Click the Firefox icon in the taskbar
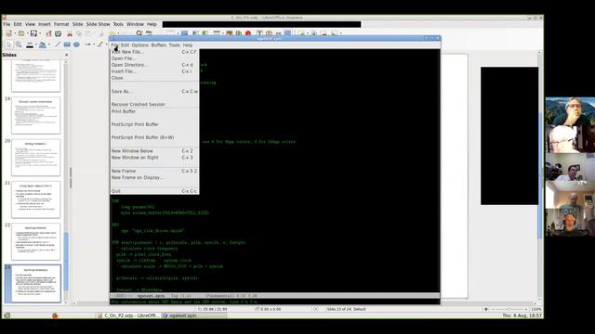 [55, 315]
